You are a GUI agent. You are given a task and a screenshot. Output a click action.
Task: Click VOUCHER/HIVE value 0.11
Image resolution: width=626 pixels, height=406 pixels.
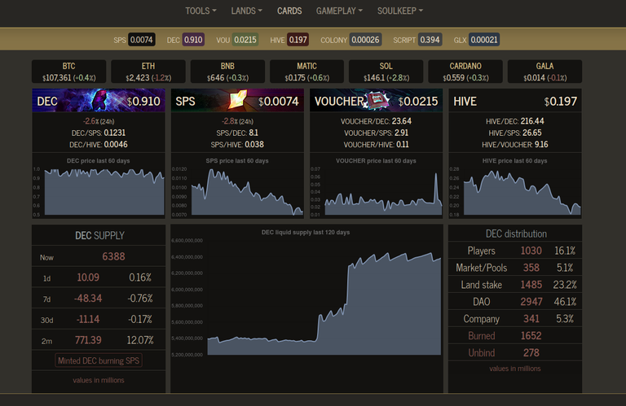[x=403, y=145]
